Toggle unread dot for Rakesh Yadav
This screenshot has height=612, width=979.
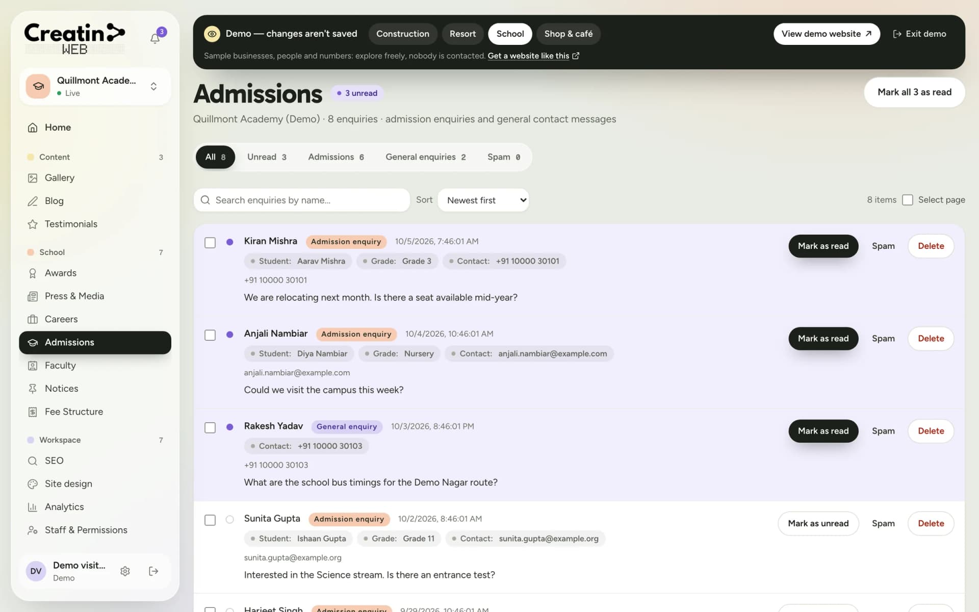(230, 427)
